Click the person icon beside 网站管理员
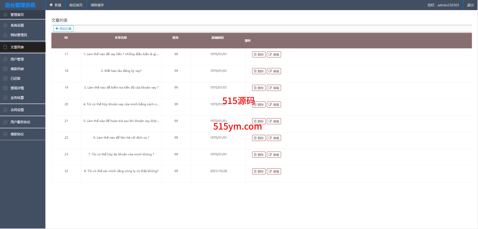This screenshot has height=229, width=478. pos(5,35)
